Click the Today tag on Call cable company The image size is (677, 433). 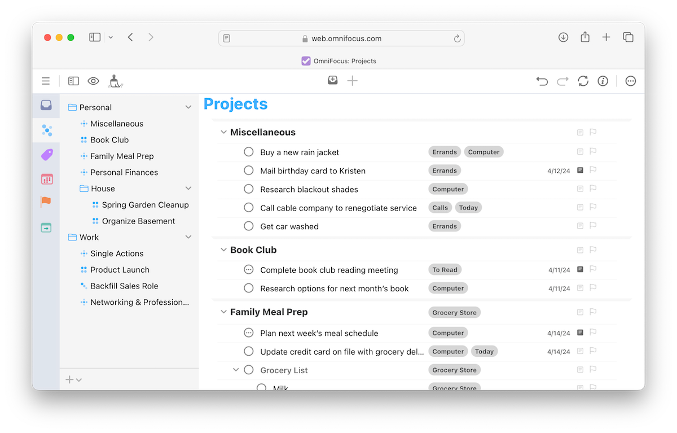click(468, 208)
